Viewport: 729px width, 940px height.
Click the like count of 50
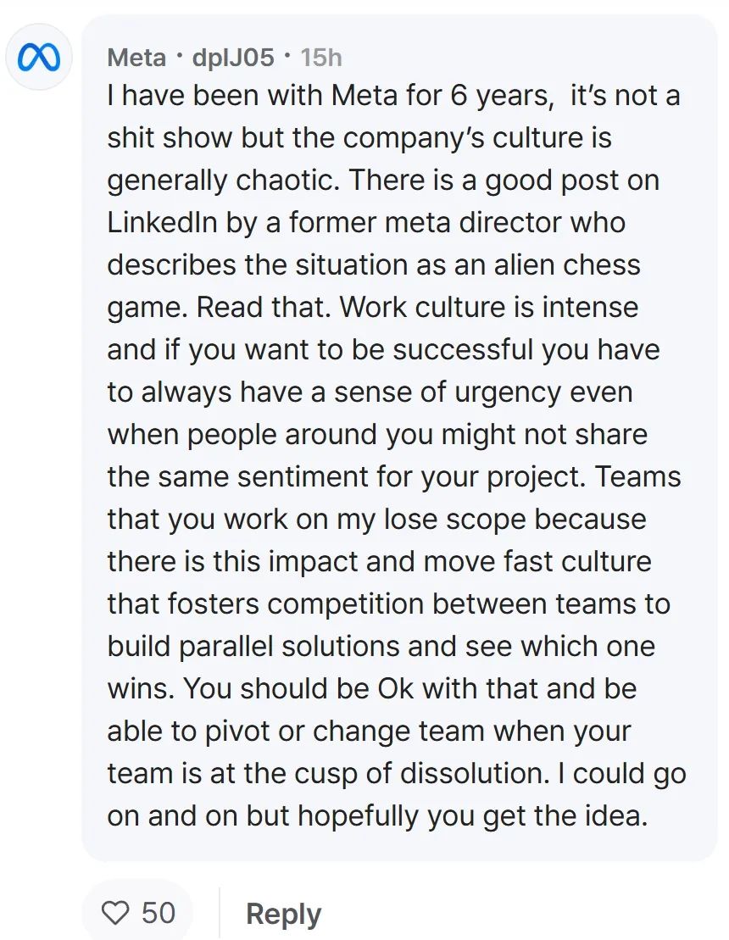click(159, 913)
